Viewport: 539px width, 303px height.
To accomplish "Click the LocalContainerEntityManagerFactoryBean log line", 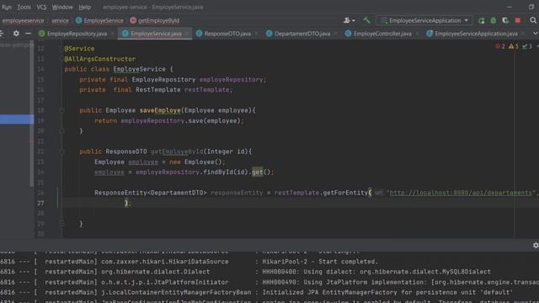I will pos(256,292).
